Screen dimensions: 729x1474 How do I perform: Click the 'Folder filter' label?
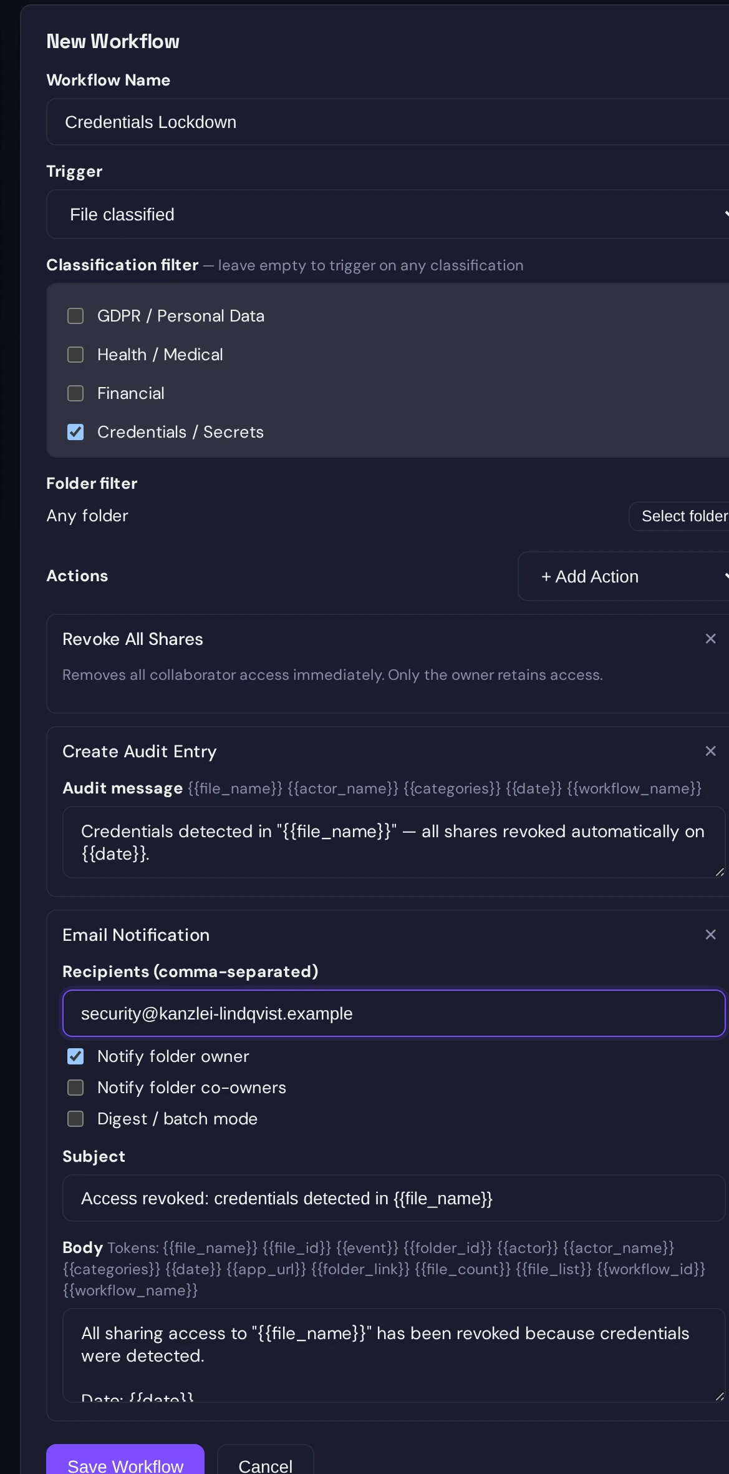click(92, 483)
